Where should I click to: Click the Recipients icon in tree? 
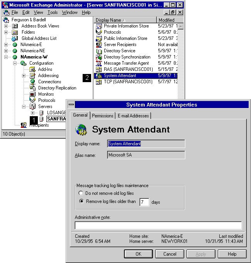pyautogui.click(x=24, y=125)
